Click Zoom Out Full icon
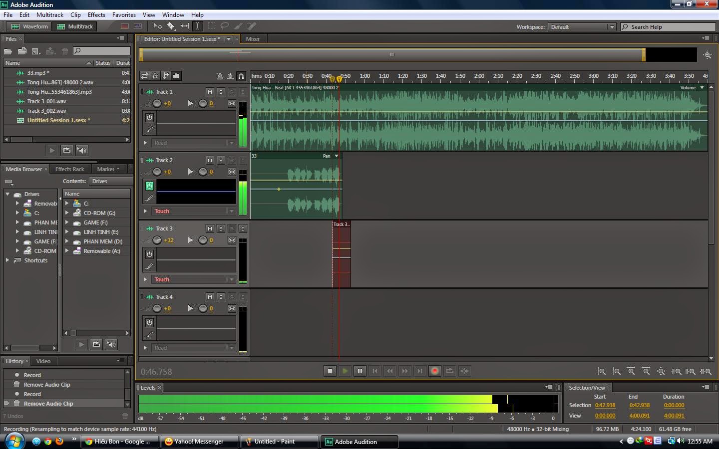This screenshot has width=719, height=449. pyautogui.click(x=661, y=371)
